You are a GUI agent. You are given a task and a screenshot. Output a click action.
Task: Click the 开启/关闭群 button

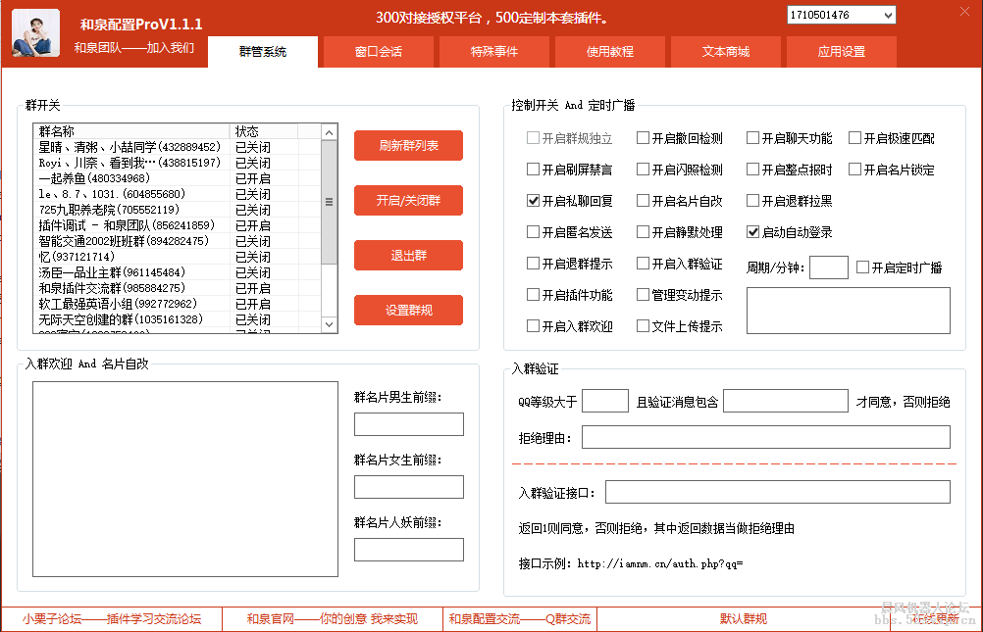coord(408,201)
